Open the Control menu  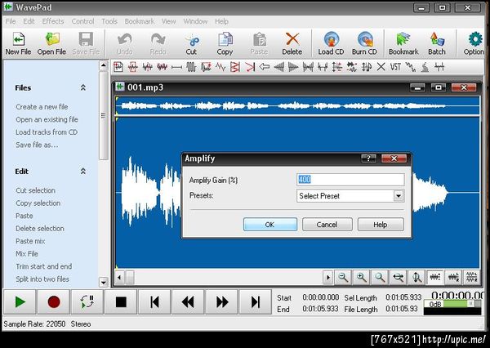click(x=82, y=21)
